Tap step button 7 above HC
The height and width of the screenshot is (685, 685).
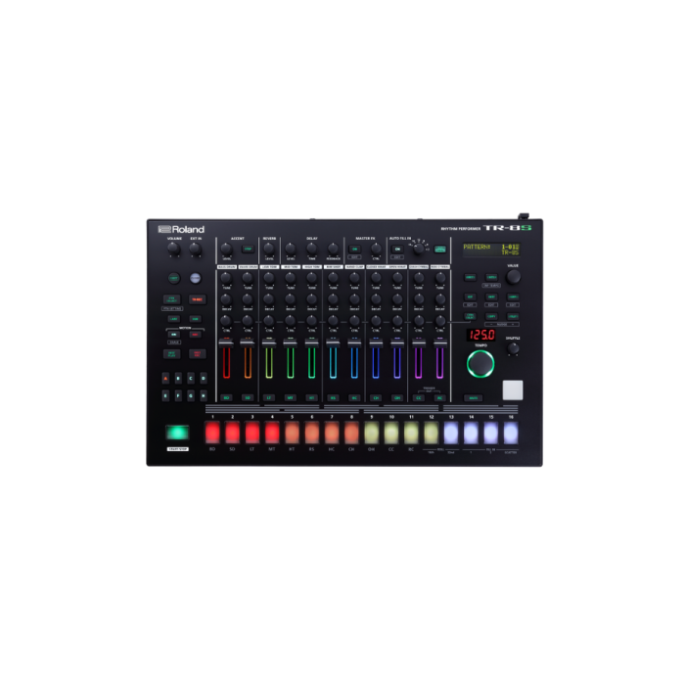tap(332, 433)
